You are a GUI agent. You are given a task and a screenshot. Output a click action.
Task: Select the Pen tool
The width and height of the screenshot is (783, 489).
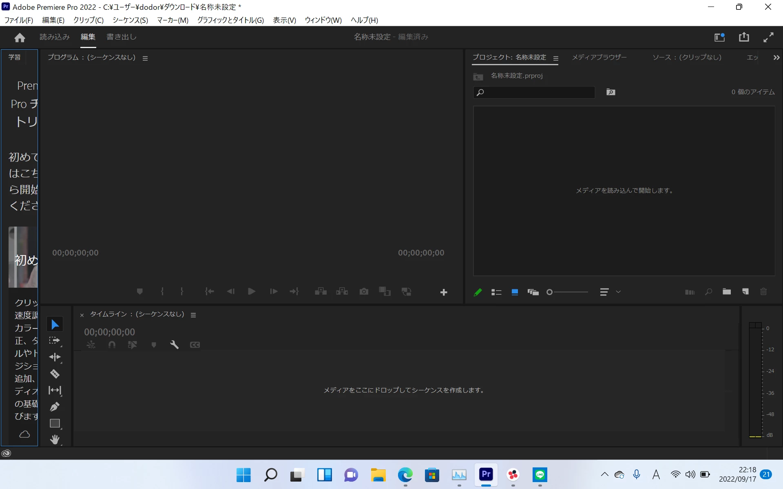55,407
